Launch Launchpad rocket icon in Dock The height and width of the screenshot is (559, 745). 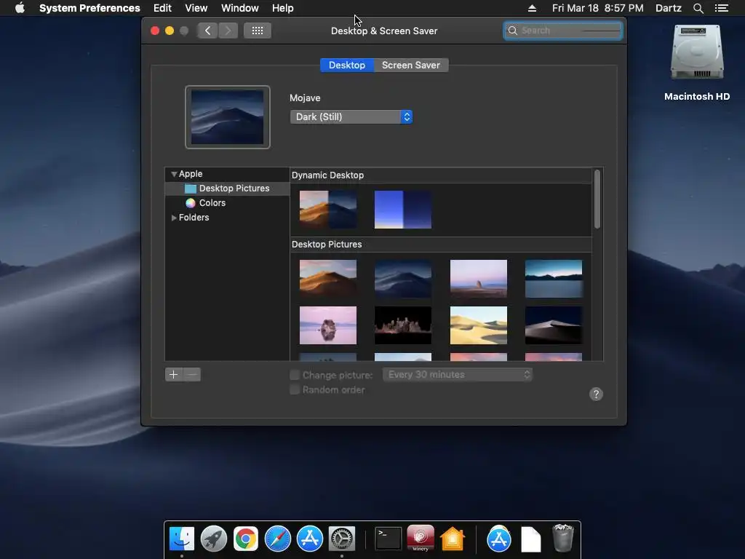point(214,539)
